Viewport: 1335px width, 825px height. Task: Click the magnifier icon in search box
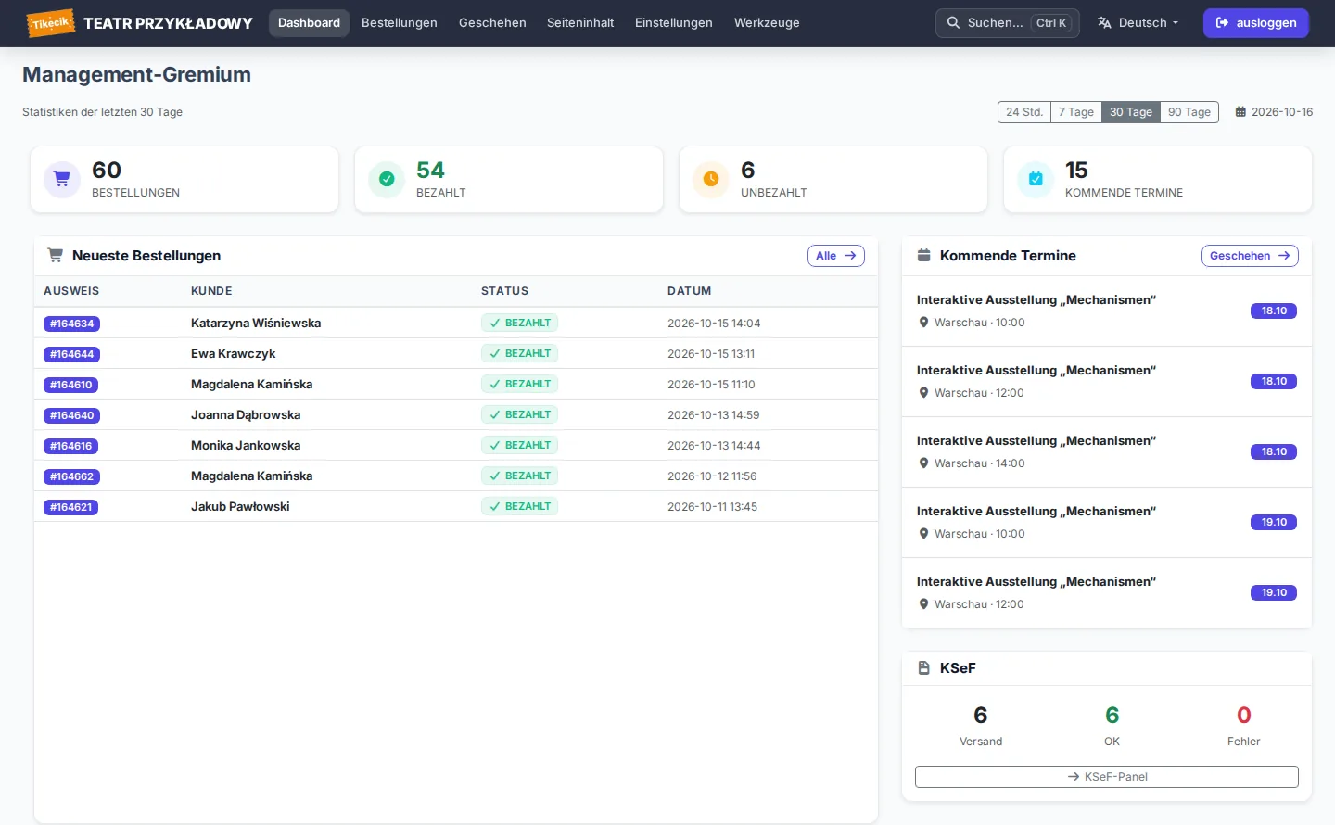[953, 23]
